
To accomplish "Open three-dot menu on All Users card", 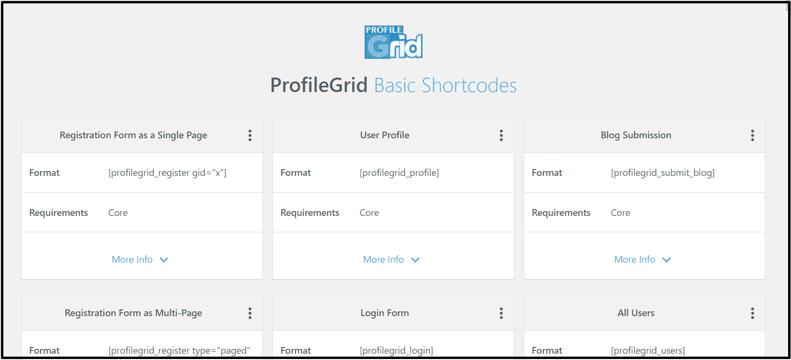I will [752, 313].
